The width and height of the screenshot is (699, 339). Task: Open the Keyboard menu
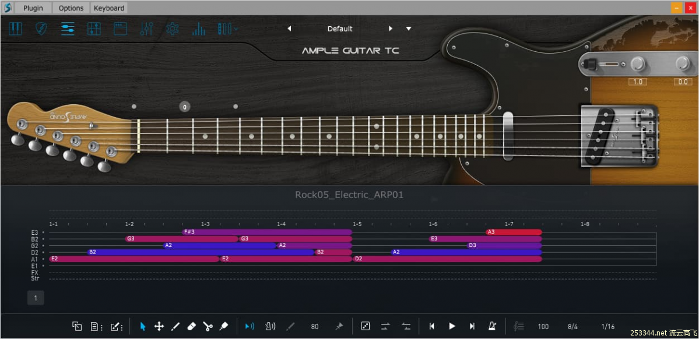click(109, 8)
